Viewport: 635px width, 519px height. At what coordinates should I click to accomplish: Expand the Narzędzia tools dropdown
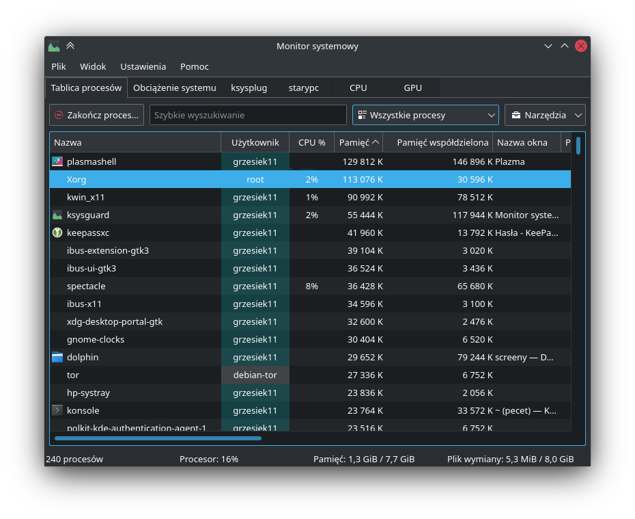coord(545,115)
